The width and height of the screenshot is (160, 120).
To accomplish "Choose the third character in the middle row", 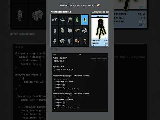I will point(70,31).
